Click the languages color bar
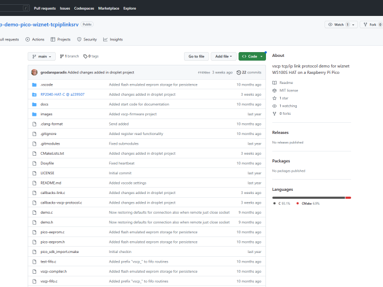Viewport: 383px width, 287px height. click(x=311, y=197)
